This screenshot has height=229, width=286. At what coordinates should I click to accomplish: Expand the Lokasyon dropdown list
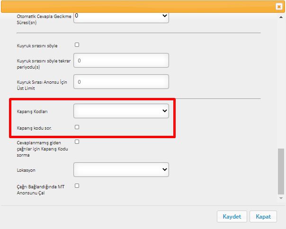(x=121, y=169)
